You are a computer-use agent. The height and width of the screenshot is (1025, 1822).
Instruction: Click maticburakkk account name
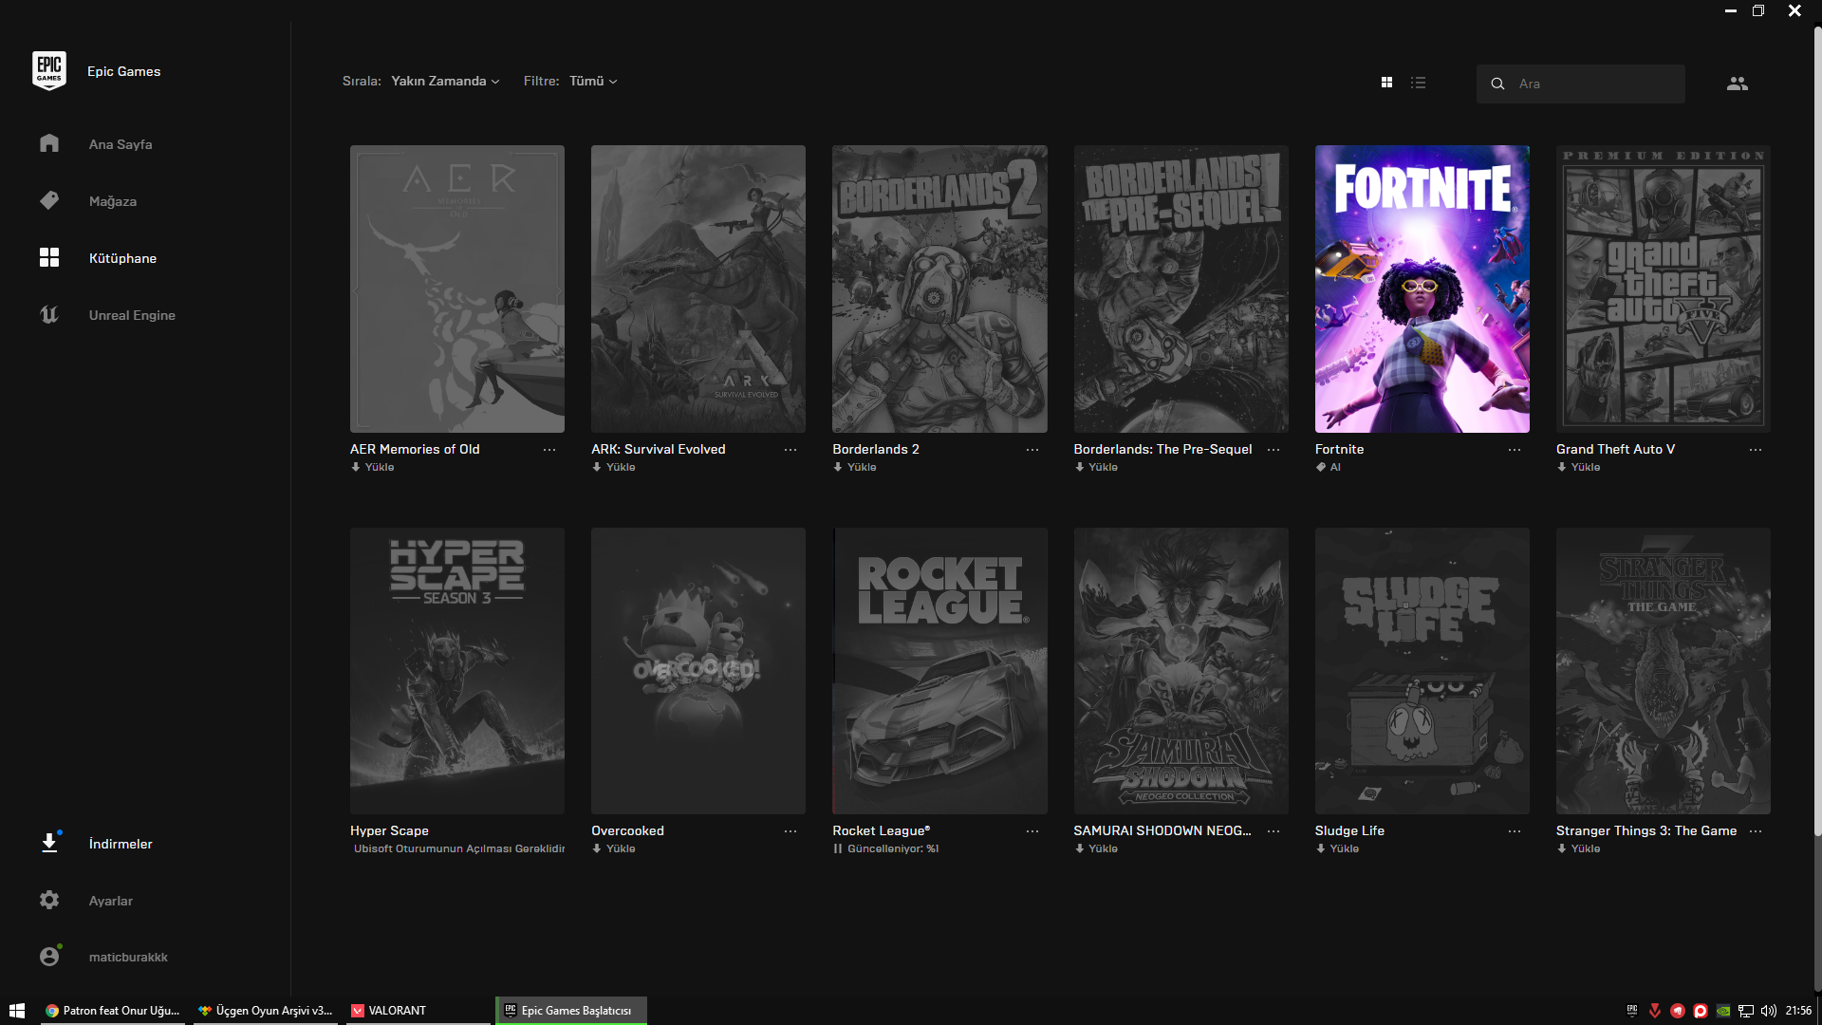pos(128,957)
